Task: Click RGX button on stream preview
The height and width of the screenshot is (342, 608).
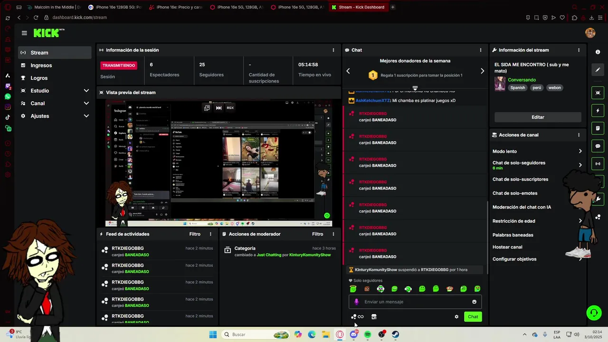Action: click(x=230, y=108)
